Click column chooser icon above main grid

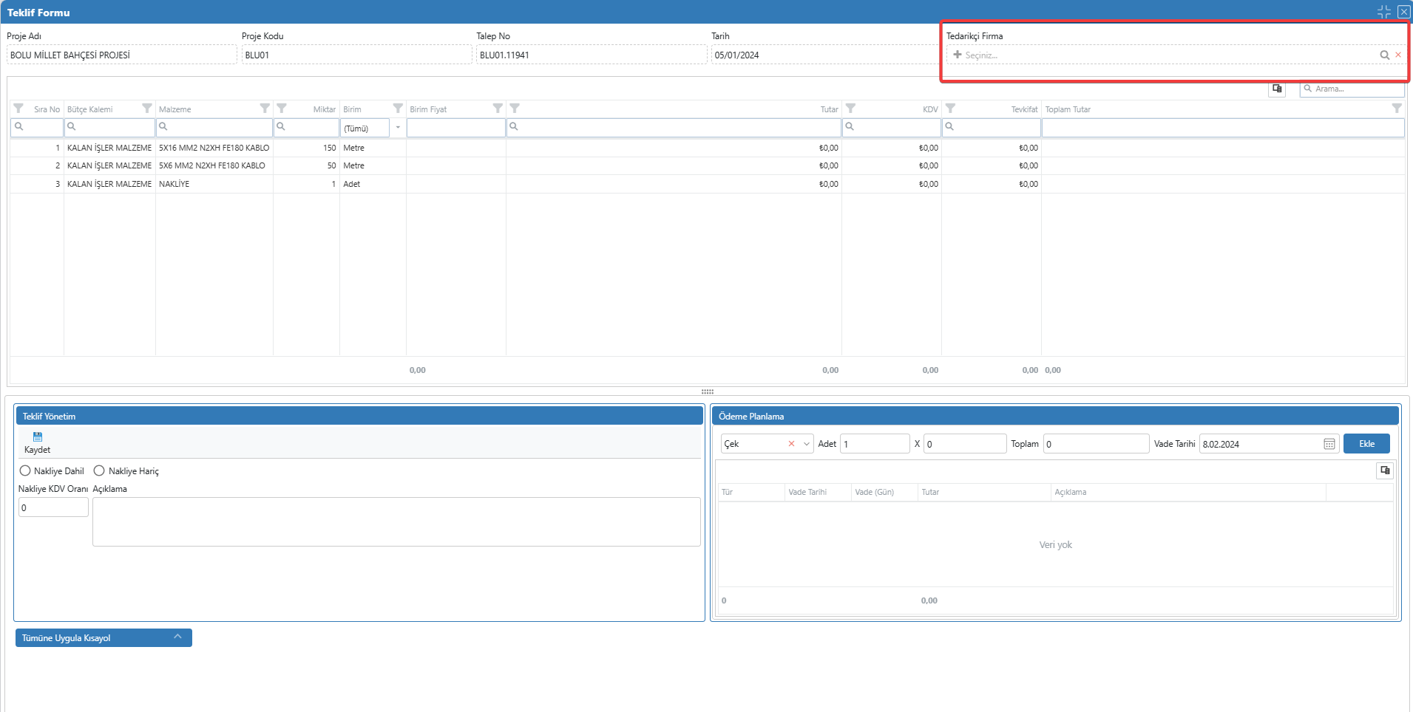click(1277, 89)
